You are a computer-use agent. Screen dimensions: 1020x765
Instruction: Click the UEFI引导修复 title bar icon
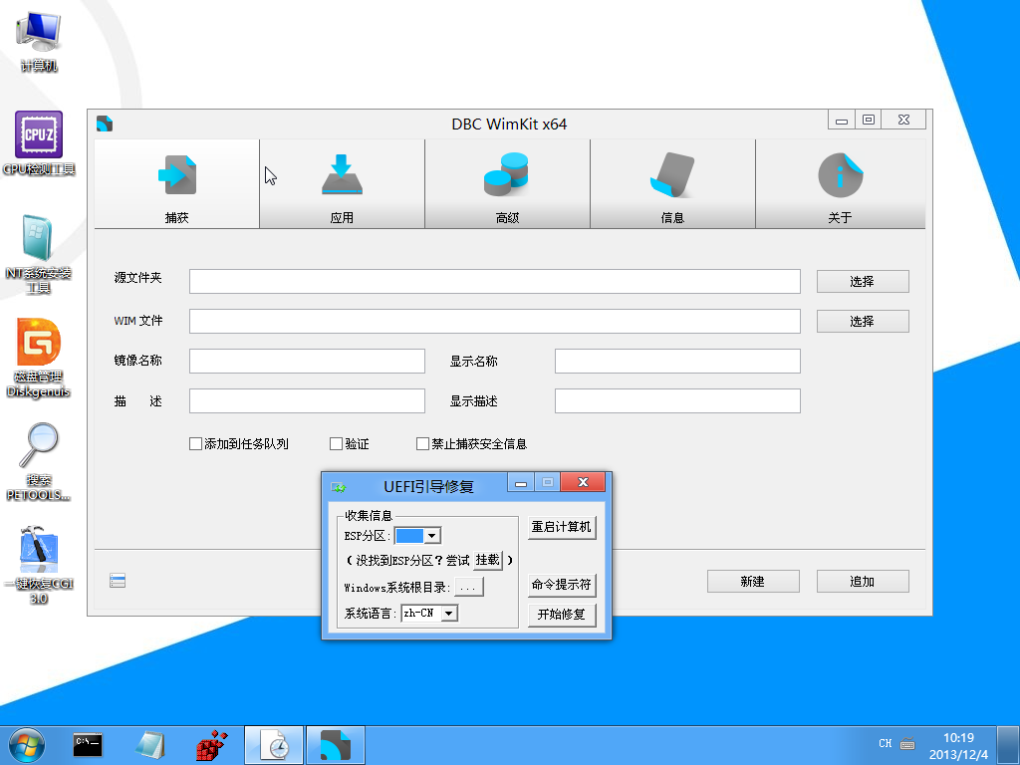339,486
